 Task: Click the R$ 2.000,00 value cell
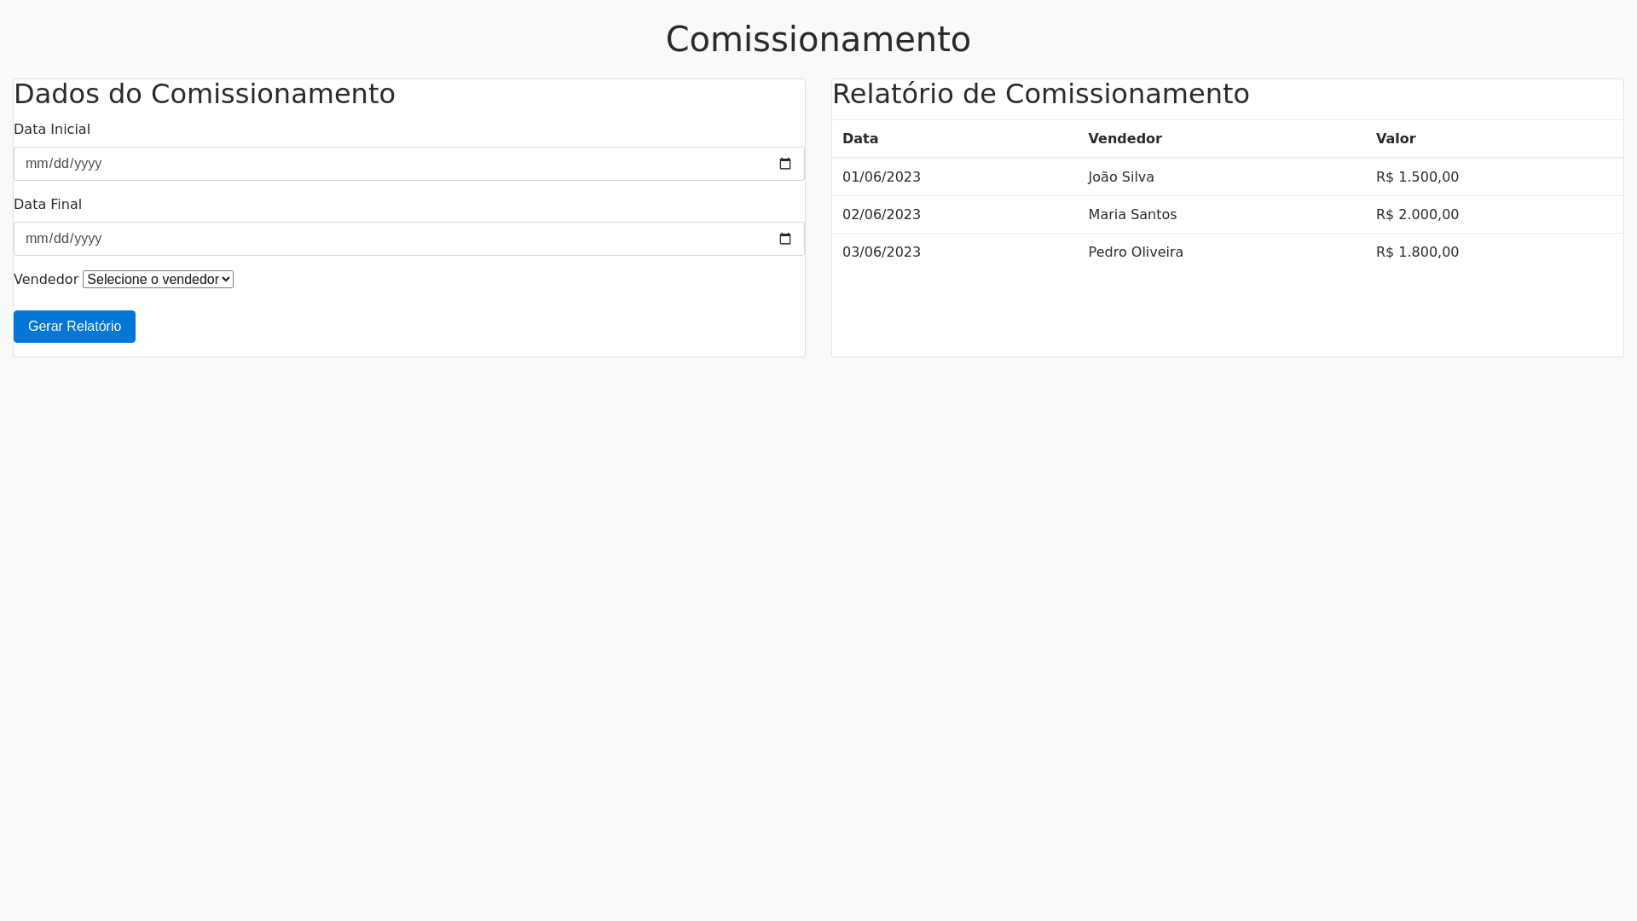click(x=1417, y=215)
